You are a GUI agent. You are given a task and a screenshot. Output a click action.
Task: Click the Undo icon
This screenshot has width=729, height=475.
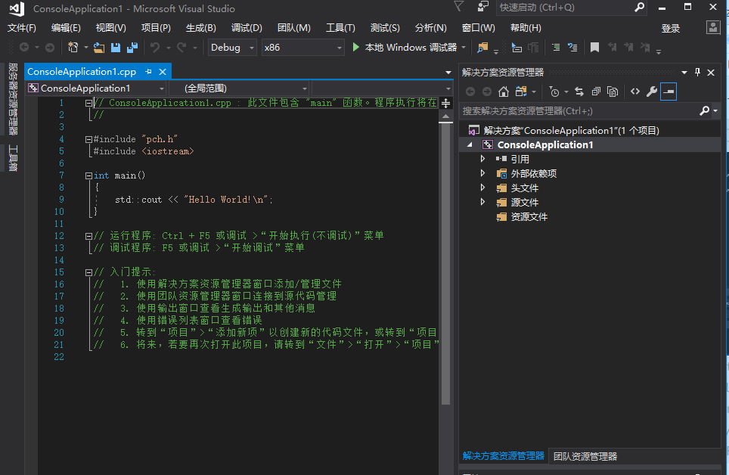click(x=154, y=47)
